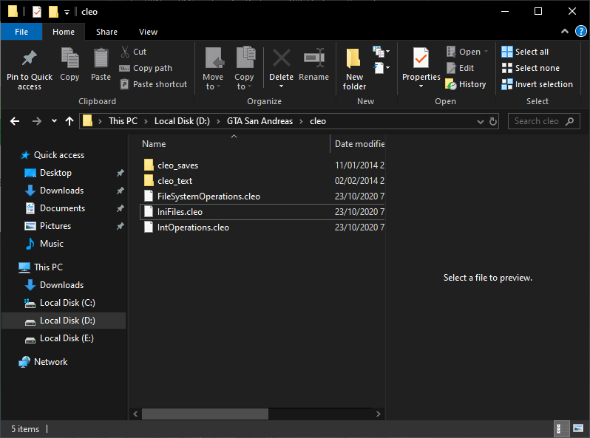Click the scroll right arrow
Screen dimensions: 590x438
(x=378, y=414)
